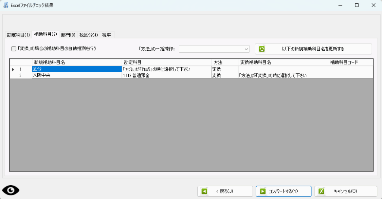Click the コンバートする(Y) button
Image resolution: width=382 pixels, height=199 pixels.
(x=284, y=191)
